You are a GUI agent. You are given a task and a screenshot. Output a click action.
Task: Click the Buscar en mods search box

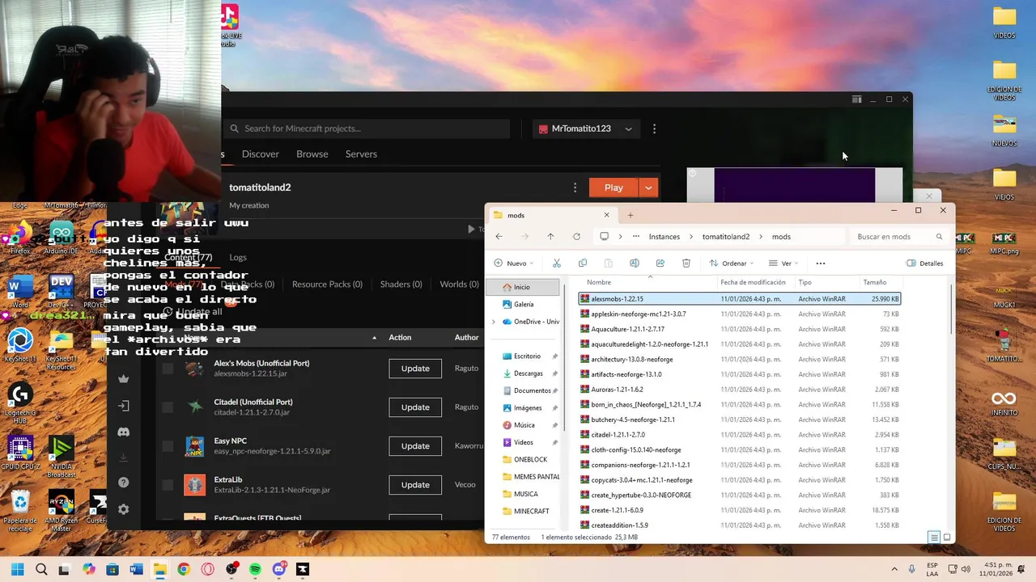899,237
